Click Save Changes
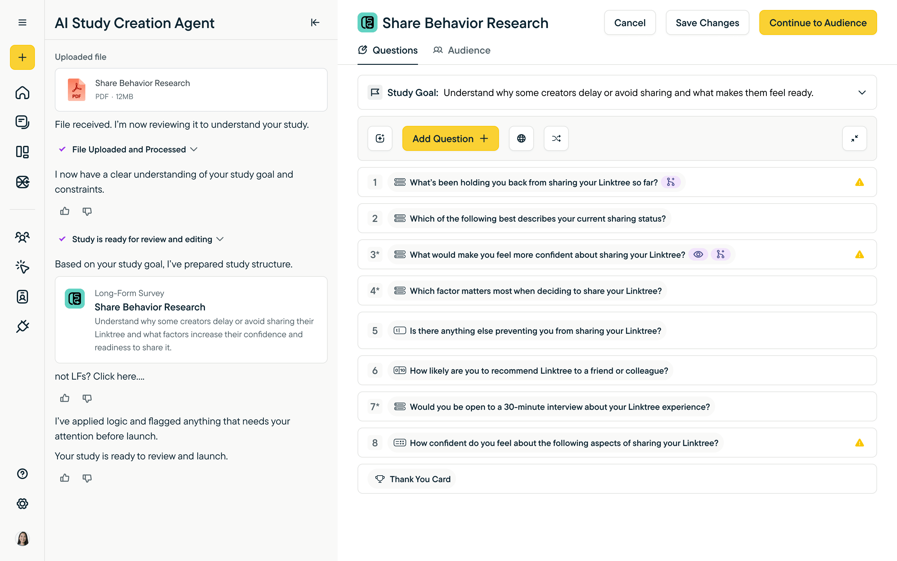 [x=707, y=23]
